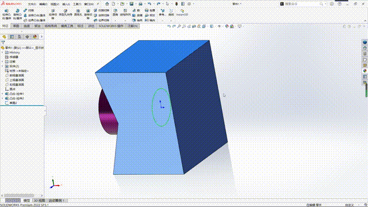Image resolution: width=368 pixels, height=207 pixels.
Task: Select the Top Plane in tree
Action: tap(14, 80)
